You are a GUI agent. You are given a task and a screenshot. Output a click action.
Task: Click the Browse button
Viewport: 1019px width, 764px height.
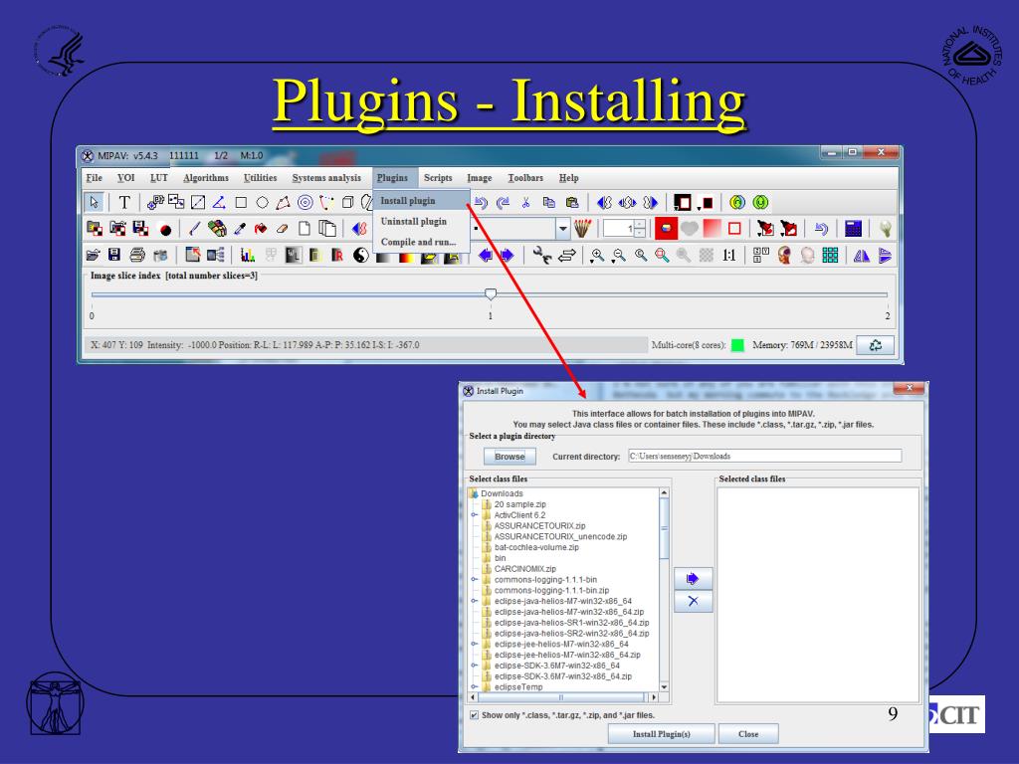pos(509,457)
